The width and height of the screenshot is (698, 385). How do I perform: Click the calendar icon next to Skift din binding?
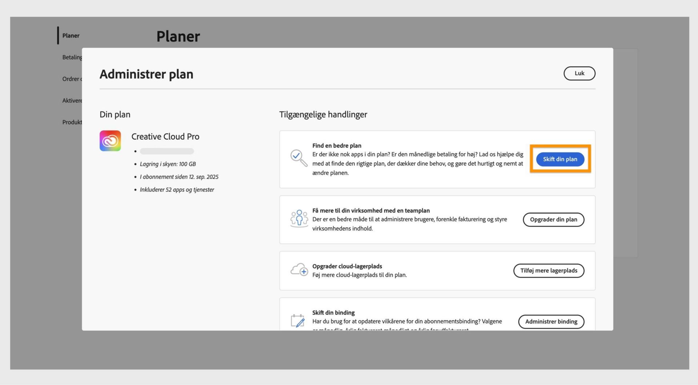coord(298,321)
